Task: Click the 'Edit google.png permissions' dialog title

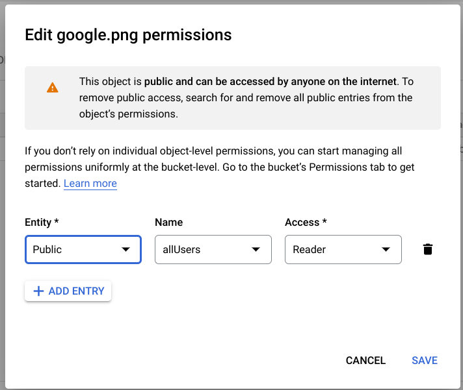Action: point(128,35)
